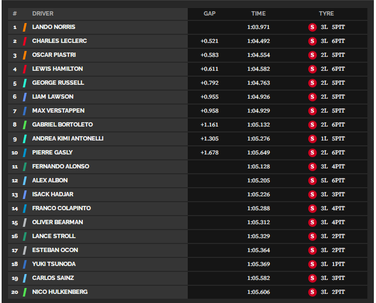
Task: Open Isack Hadjar driver name
Action: tap(53, 194)
